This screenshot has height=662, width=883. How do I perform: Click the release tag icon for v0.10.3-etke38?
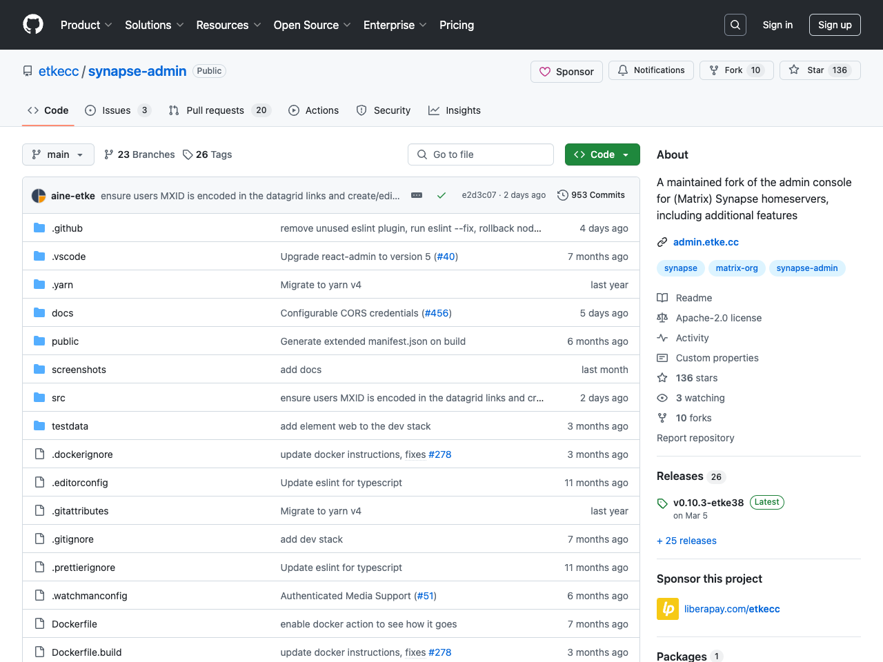click(662, 503)
